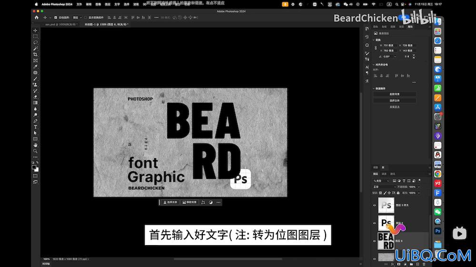Viewport: 476px width, 267px height.
Task: Select the Hand tool
Action: click(x=35, y=145)
